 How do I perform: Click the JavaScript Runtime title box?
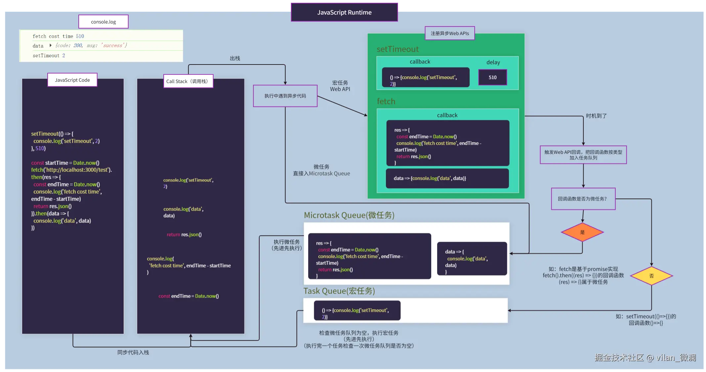pyautogui.click(x=344, y=13)
